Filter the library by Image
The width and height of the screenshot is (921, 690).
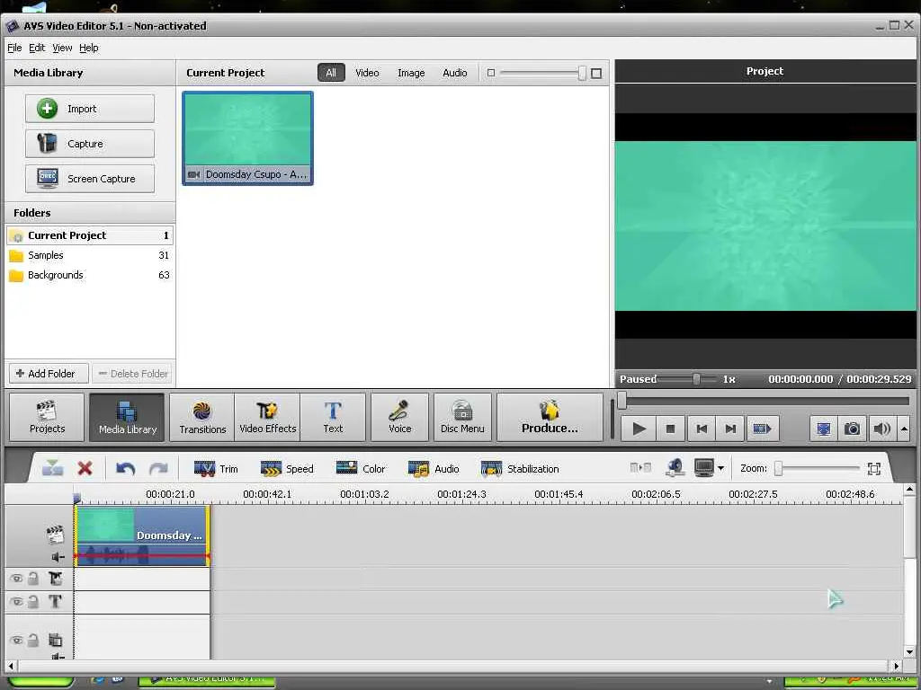[x=411, y=73]
